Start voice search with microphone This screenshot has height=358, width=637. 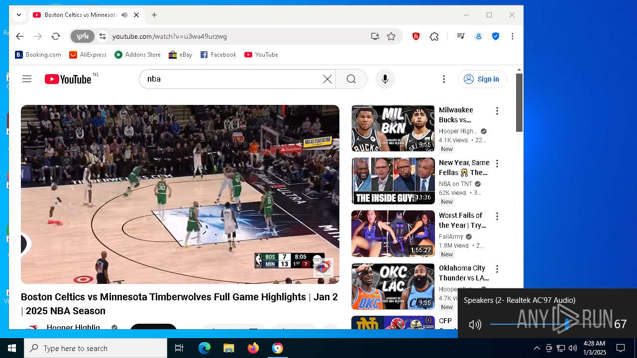coord(385,79)
